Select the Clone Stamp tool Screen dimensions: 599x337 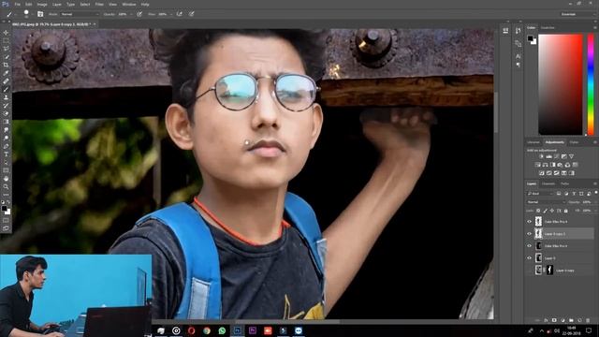(x=6, y=97)
